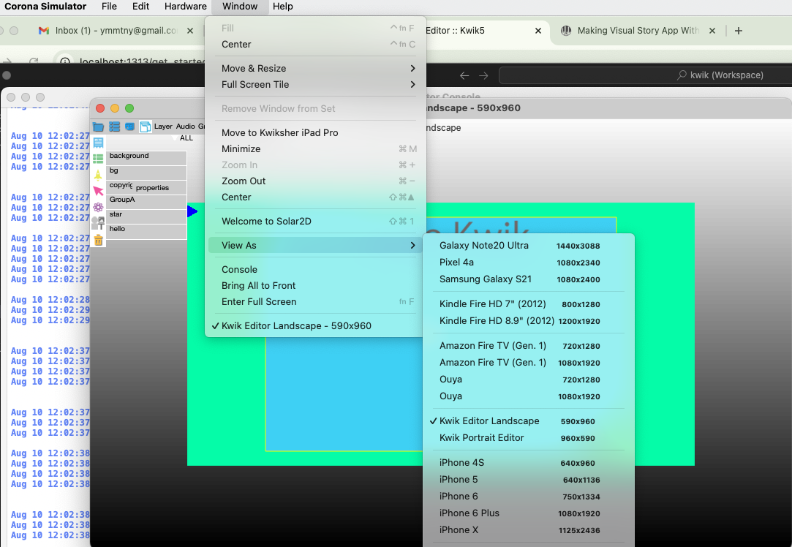The width and height of the screenshot is (792, 547).
Task: Click the blue list icon in Kwik toolbar
Action: coord(115,127)
